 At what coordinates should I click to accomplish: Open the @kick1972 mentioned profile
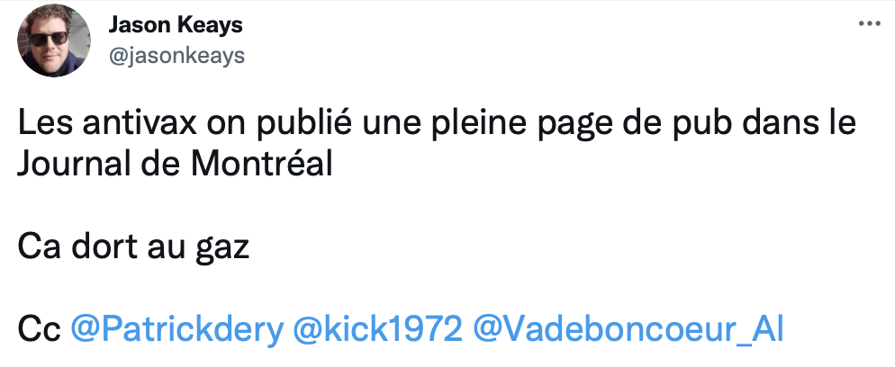coord(378,329)
